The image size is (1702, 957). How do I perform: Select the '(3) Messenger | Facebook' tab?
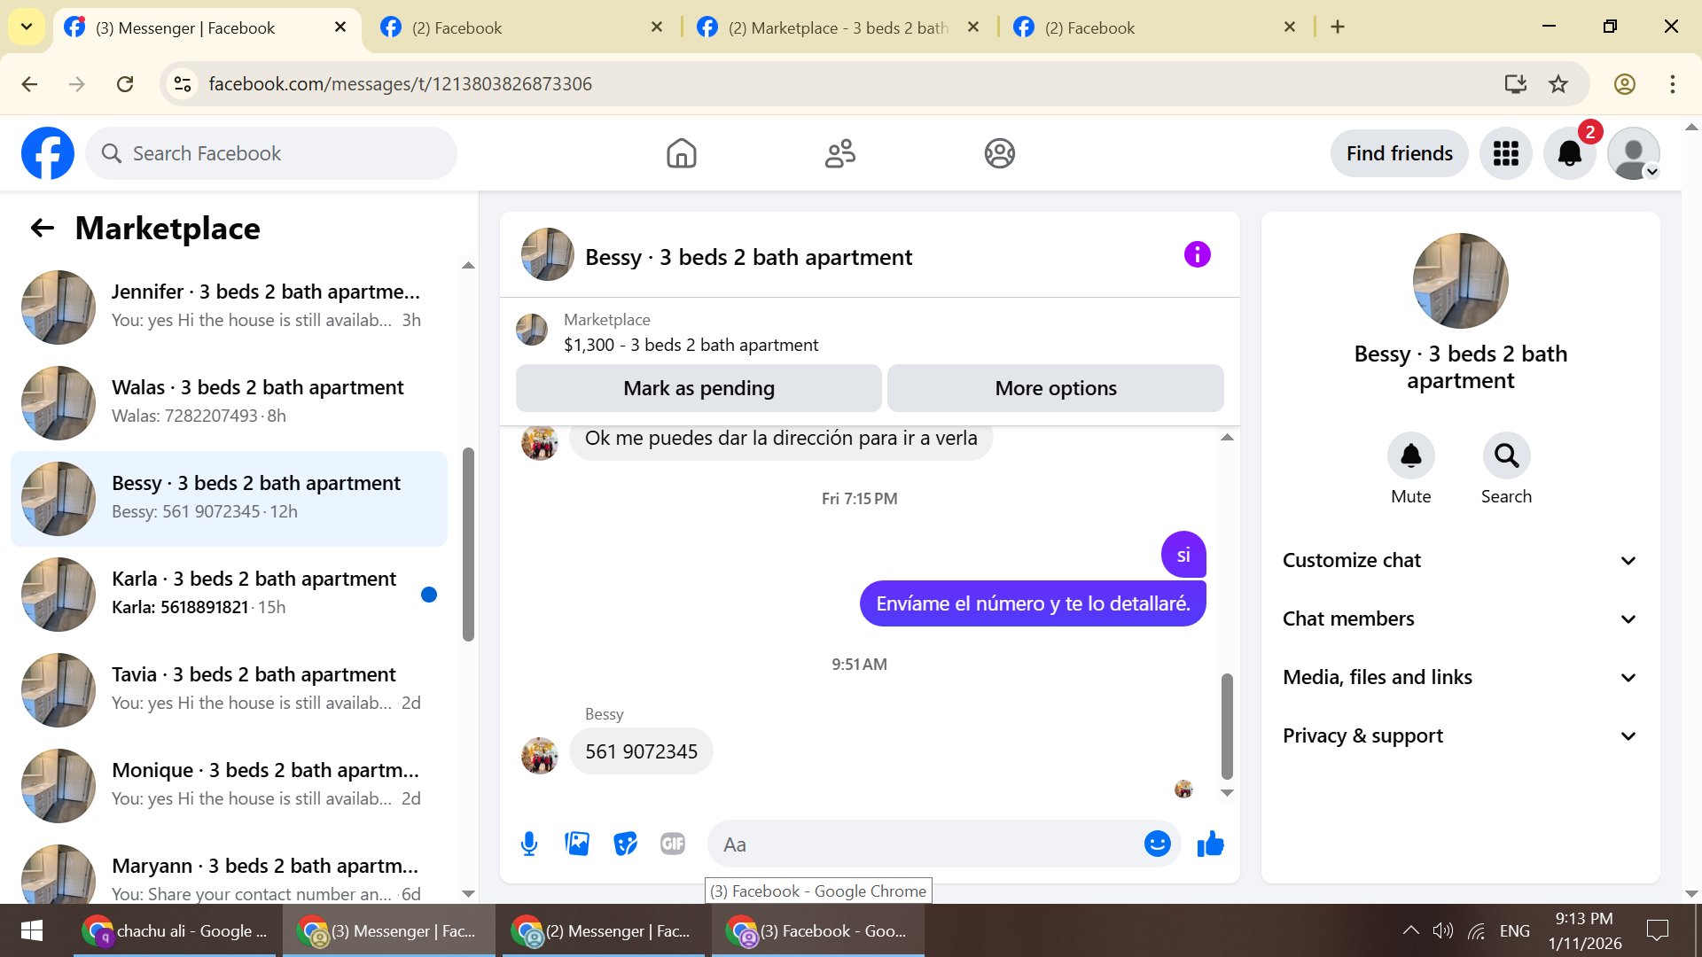[207, 27]
